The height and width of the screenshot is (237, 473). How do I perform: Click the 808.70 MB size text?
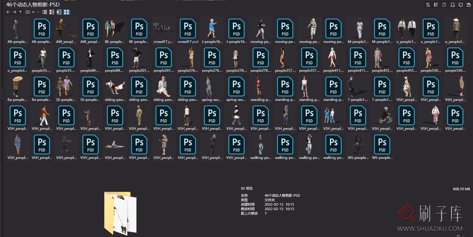pos(461,189)
